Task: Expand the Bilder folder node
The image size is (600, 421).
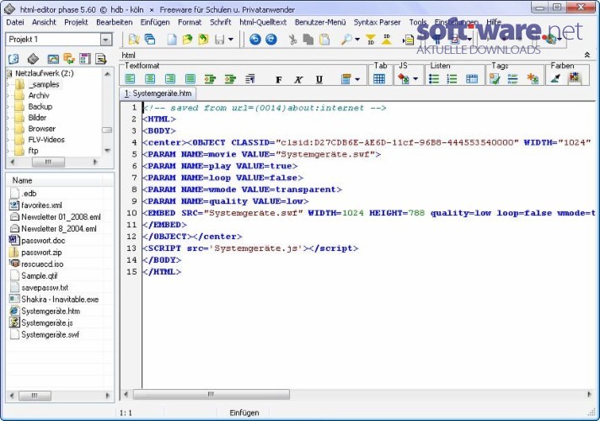Action: click(8, 118)
